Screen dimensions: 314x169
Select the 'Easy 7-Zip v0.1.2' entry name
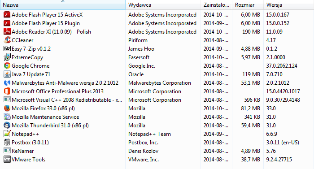pyautogui.click(x=31, y=49)
